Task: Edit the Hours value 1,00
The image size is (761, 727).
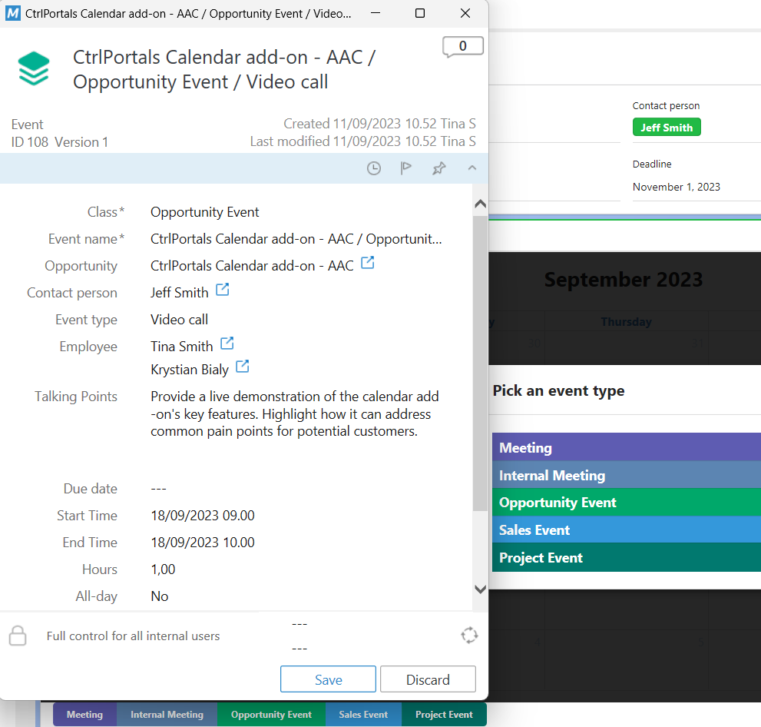Action: click(x=163, y=569)
